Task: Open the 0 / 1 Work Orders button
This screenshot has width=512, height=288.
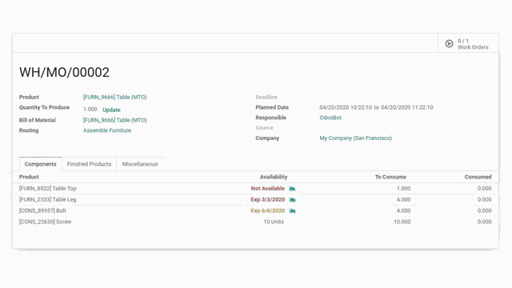Action: 468,44
